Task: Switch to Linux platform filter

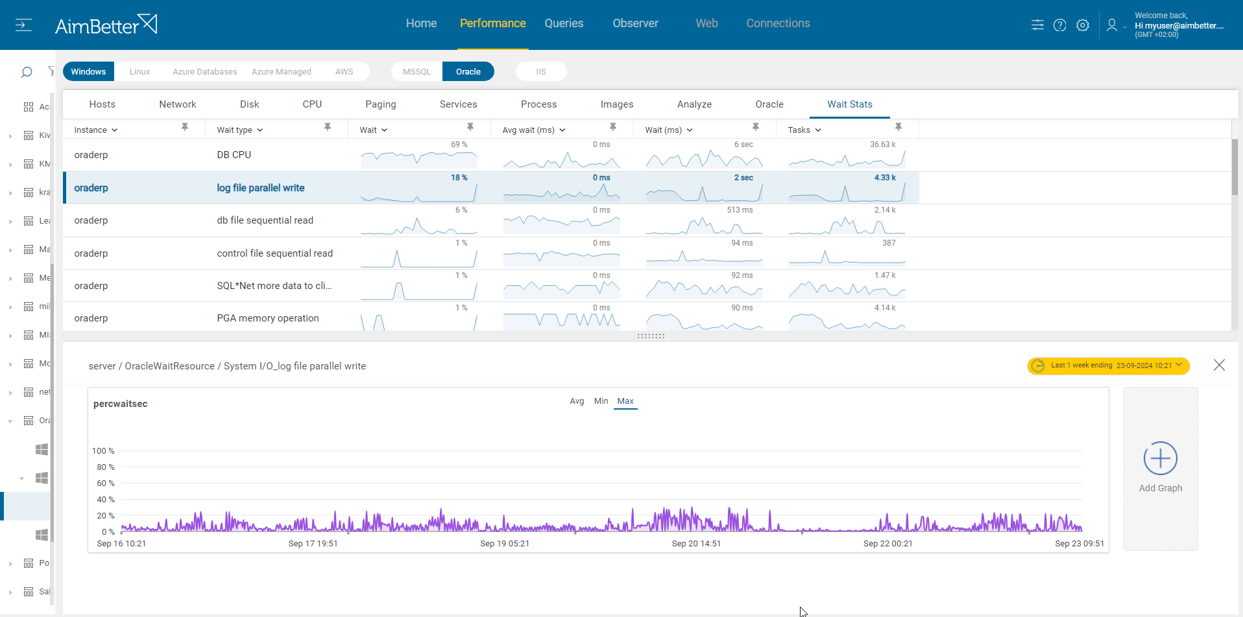Action: [139, 71]
